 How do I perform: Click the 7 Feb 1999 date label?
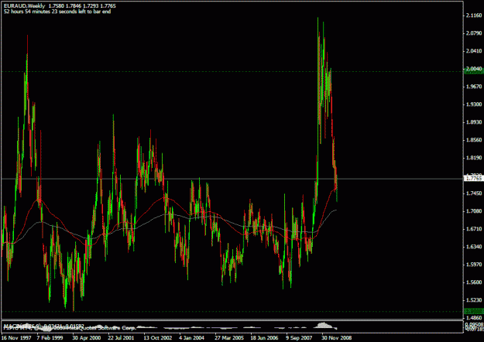(50, 337)
